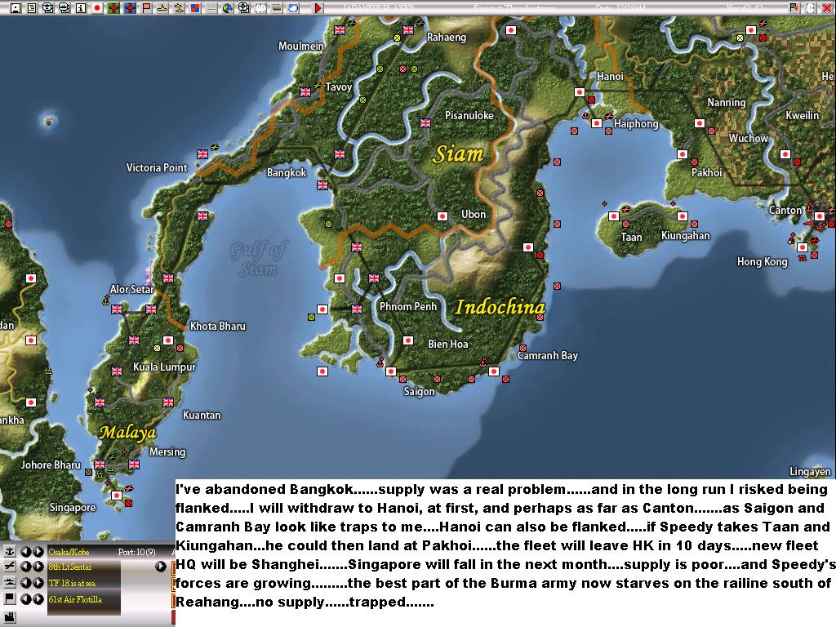Click the red and blue squares toolbar icon

[195, 8]
